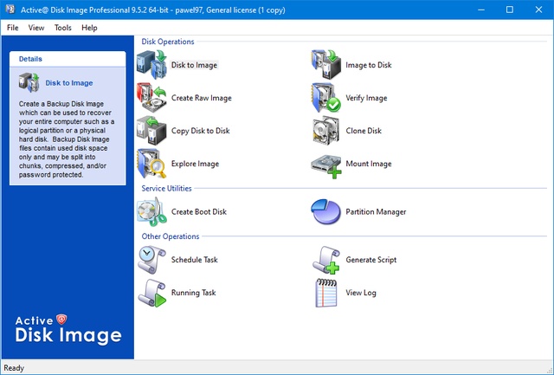Open the File menu
This screenshot has width=554, height=375.
tap(13, 28)
